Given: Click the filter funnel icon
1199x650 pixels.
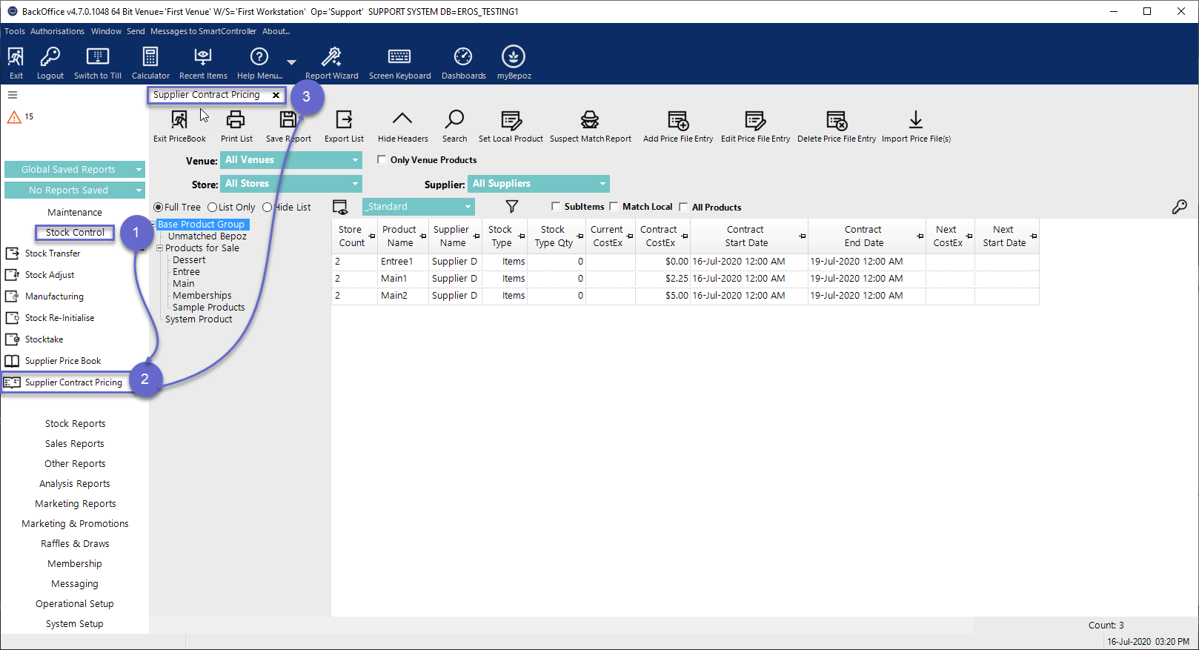Looking at the screenshot, I should pyautogui.click(x=511, y=207).
